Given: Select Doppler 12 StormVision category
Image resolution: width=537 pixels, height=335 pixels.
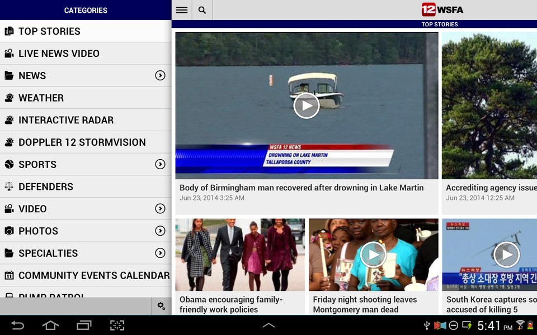Looking at the screenshot, I should pos(86,142).
